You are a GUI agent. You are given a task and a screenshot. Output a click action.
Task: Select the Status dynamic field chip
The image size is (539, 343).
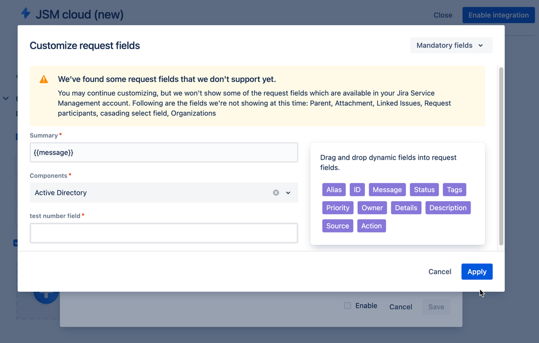tap(424, 190)
